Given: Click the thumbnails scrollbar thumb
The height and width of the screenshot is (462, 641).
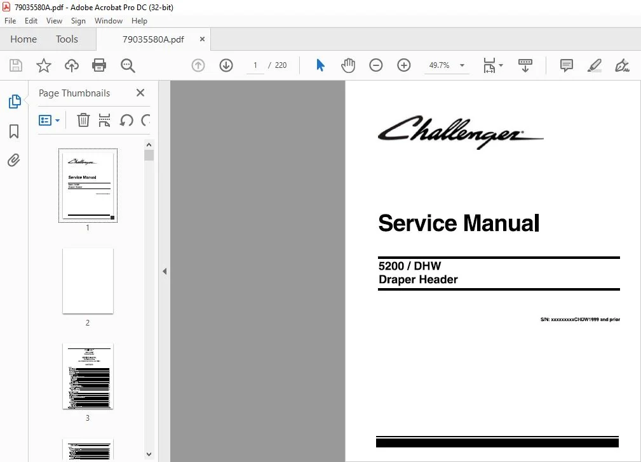Looking at the screenshot, I should [x=149, y=155].
